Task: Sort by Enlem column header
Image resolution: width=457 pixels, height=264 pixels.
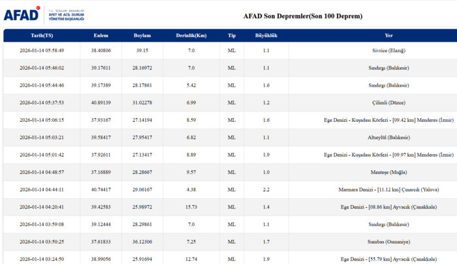Action: (x=101, y=35)
